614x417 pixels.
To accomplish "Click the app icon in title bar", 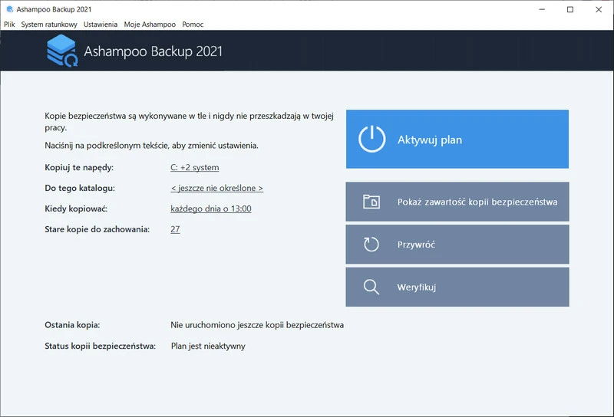I will (x=8, y=10).
